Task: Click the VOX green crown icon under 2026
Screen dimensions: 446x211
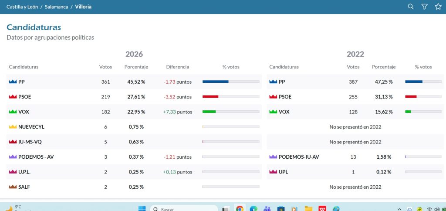Action: pyautogui.click(x=13, y=112)
